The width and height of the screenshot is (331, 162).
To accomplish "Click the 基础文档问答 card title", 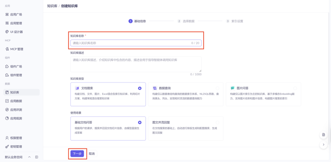I will (83, 122).
